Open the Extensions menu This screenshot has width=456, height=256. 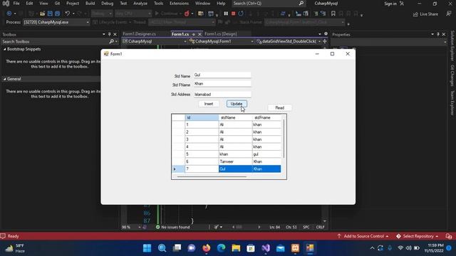click(x=179, y=4)
